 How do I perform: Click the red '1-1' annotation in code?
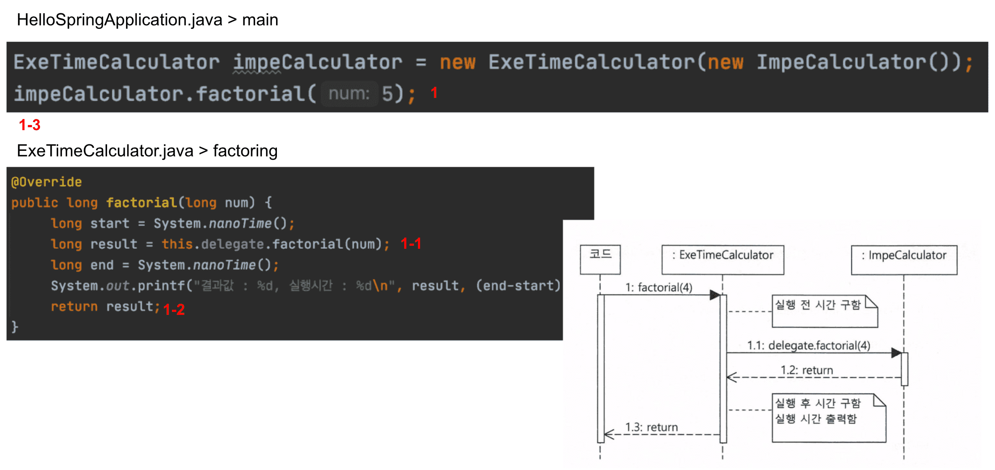[x=411, y=244]
